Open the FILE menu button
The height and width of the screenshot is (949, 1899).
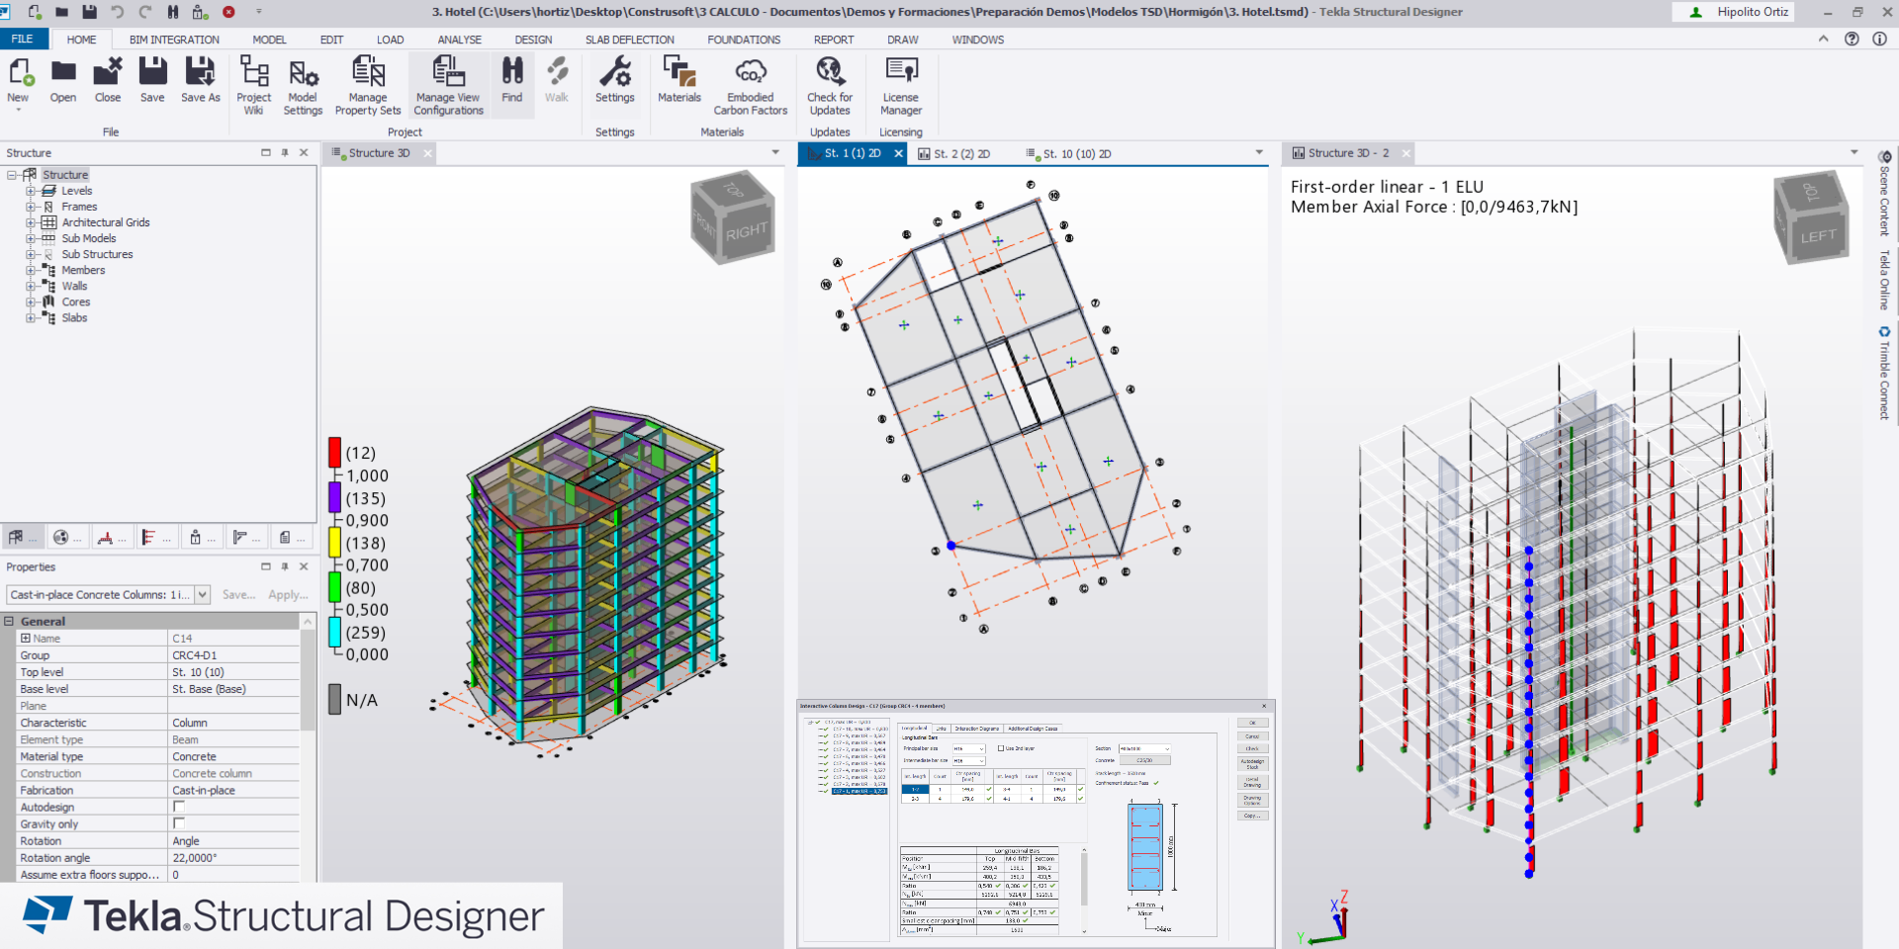[23, 40]
